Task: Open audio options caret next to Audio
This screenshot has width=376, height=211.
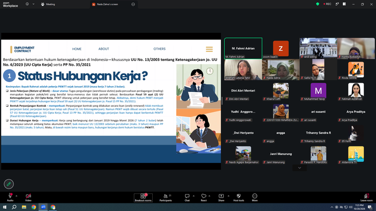Action: coord(16,196)
